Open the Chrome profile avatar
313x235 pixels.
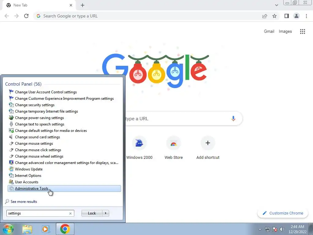coord(296,16)
